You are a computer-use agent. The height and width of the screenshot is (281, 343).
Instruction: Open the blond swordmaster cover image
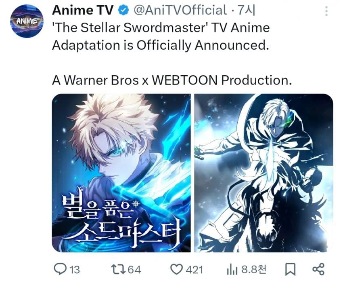tap(121, 173)
